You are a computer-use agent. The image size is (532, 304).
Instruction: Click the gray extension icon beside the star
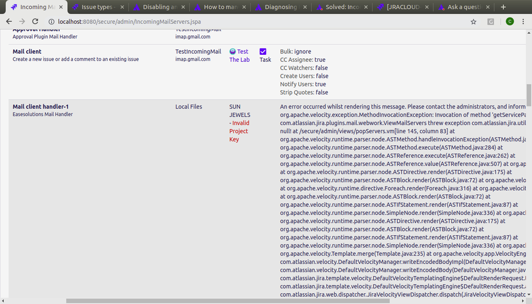tap(490, 22)
